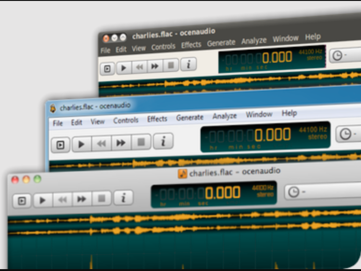
Task: Click clock history field in Mac window
Action: [323, 191]
